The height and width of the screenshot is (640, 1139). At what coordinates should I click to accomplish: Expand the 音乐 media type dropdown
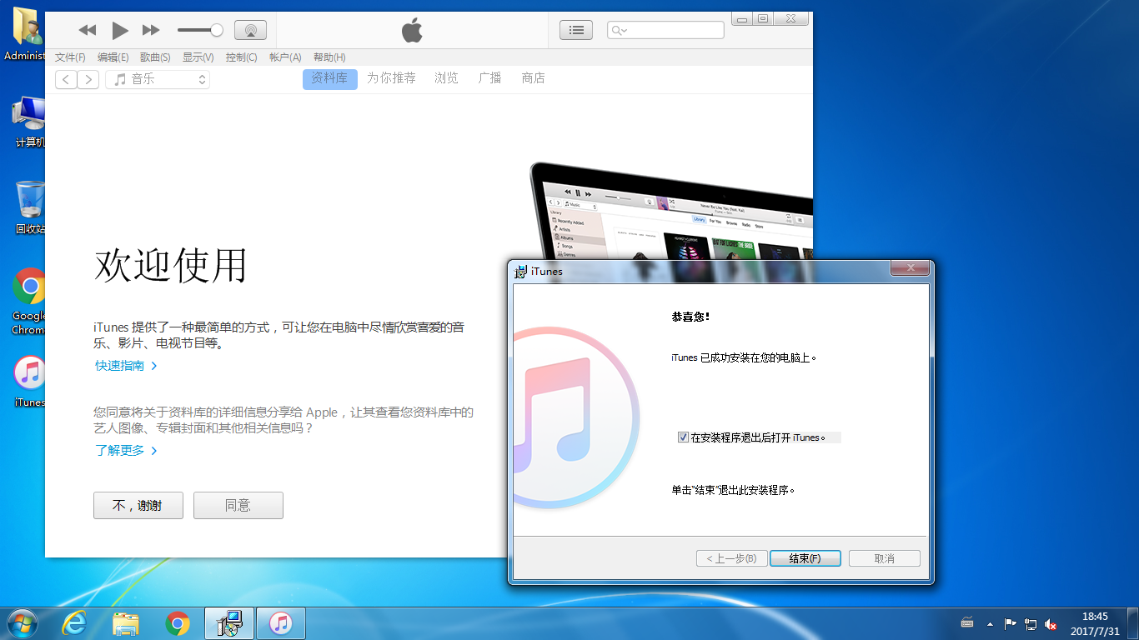click(x=158, y=79)
